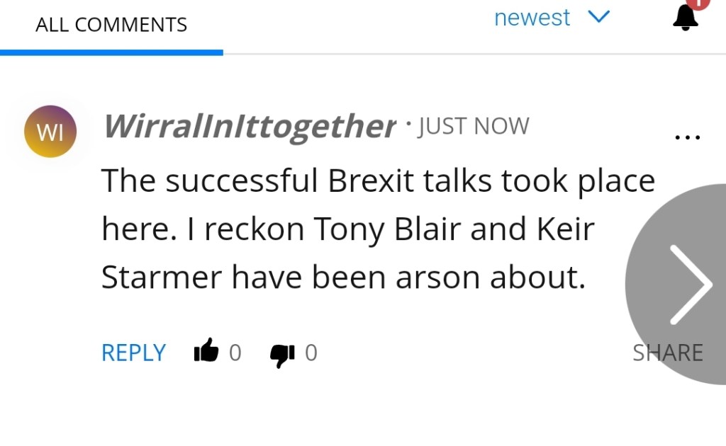Click the thumbs up icon

(x=206, y=351)
